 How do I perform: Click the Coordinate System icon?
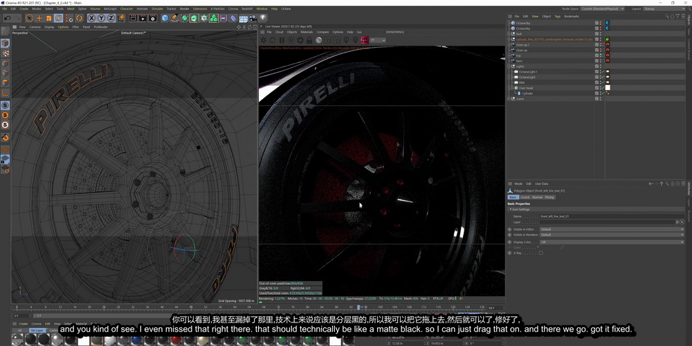(121, 18)
